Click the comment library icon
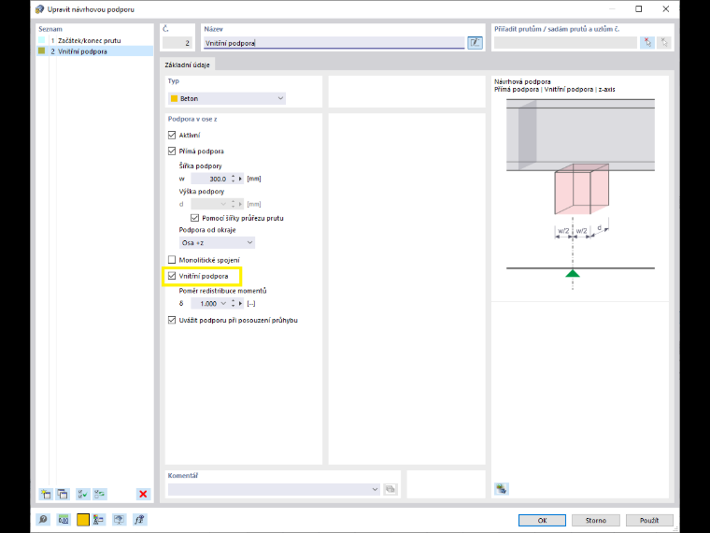This screenshot has height=533, width=710. point(390,489)
